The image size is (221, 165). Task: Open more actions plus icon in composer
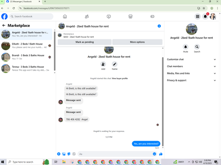pos(59,154)
